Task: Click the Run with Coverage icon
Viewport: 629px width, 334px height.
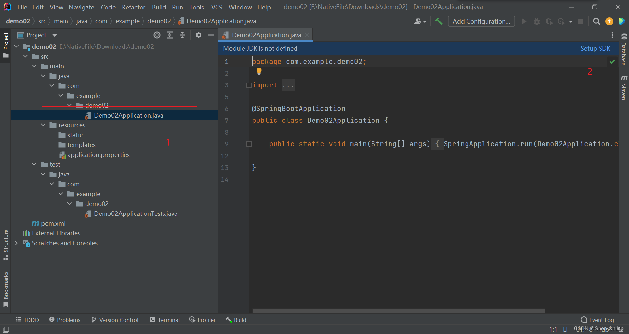Action: click(x=549, y=21)
